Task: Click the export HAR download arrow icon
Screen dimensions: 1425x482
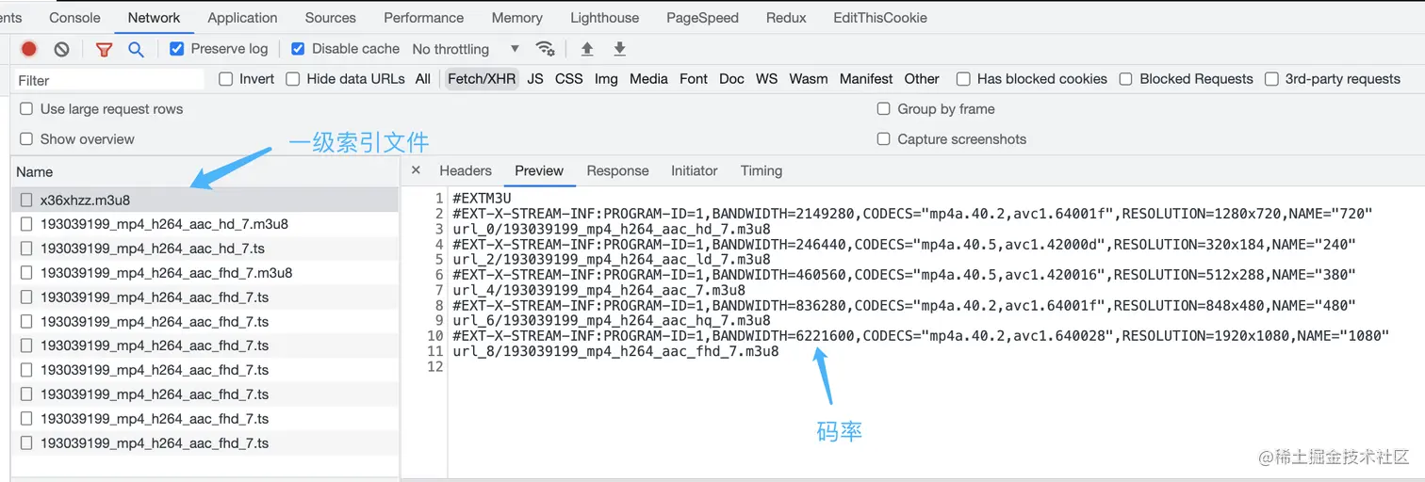Action: pyautogui.click(x=619, y=49)
